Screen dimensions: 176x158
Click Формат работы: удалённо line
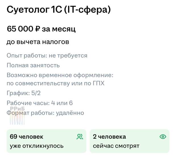(x=45, y=113)
